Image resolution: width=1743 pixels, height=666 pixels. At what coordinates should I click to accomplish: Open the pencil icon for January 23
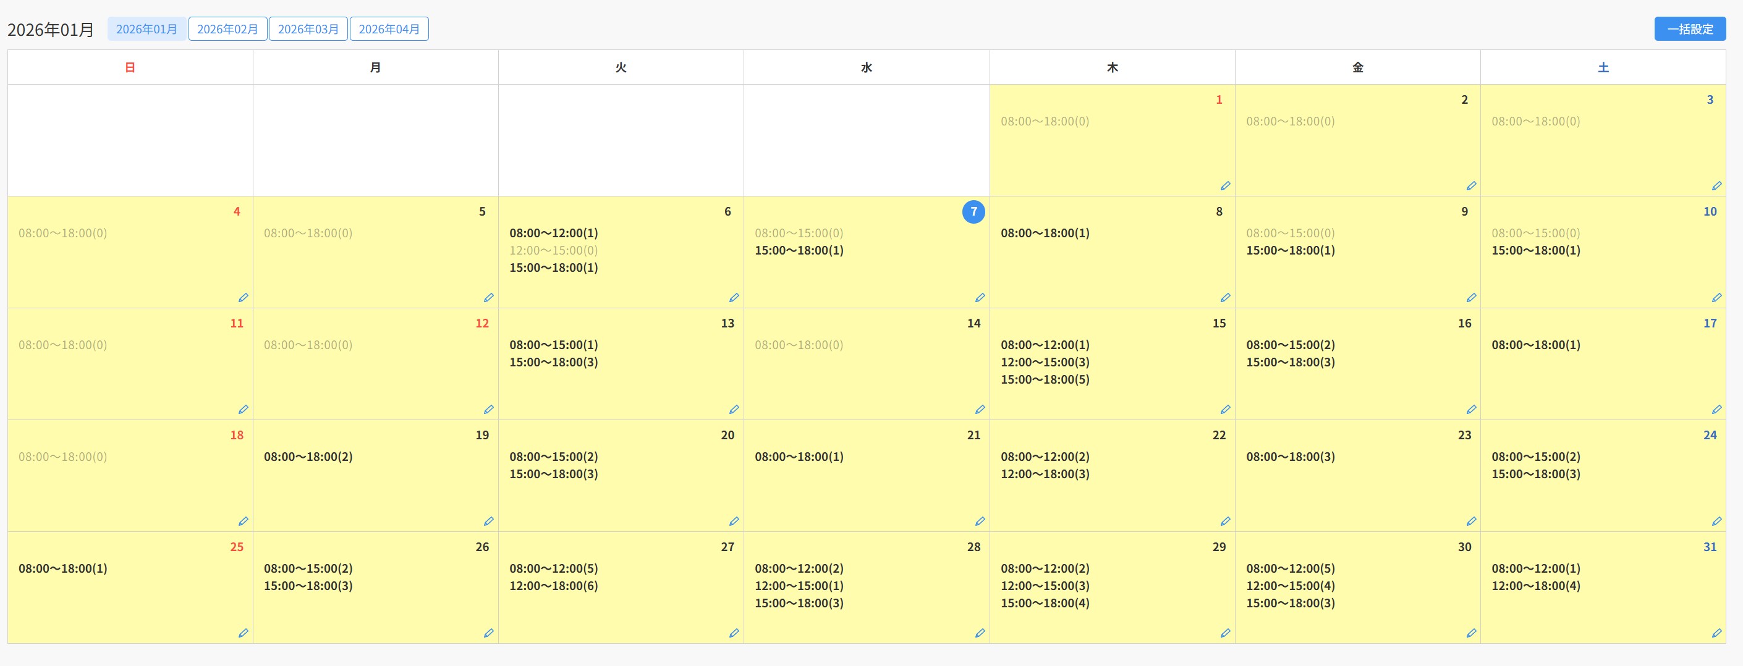click(1470, 521)
